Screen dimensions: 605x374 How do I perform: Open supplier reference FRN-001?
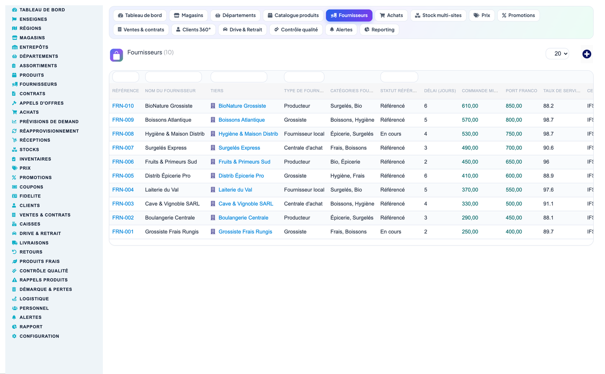(123, 232)
